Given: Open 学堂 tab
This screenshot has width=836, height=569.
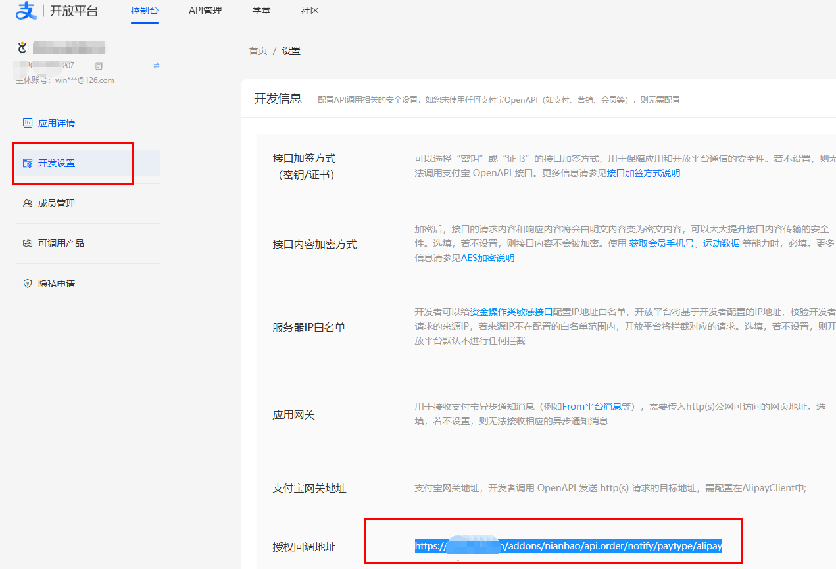Looking at the screenshot, I should 261,11.
